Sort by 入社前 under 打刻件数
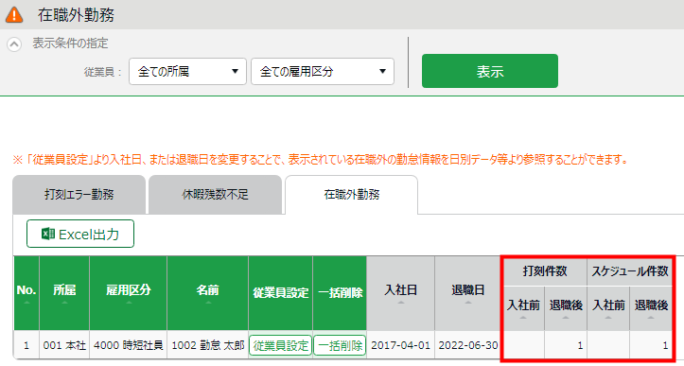Screen dimensions: 684x366 click(523, 308)
